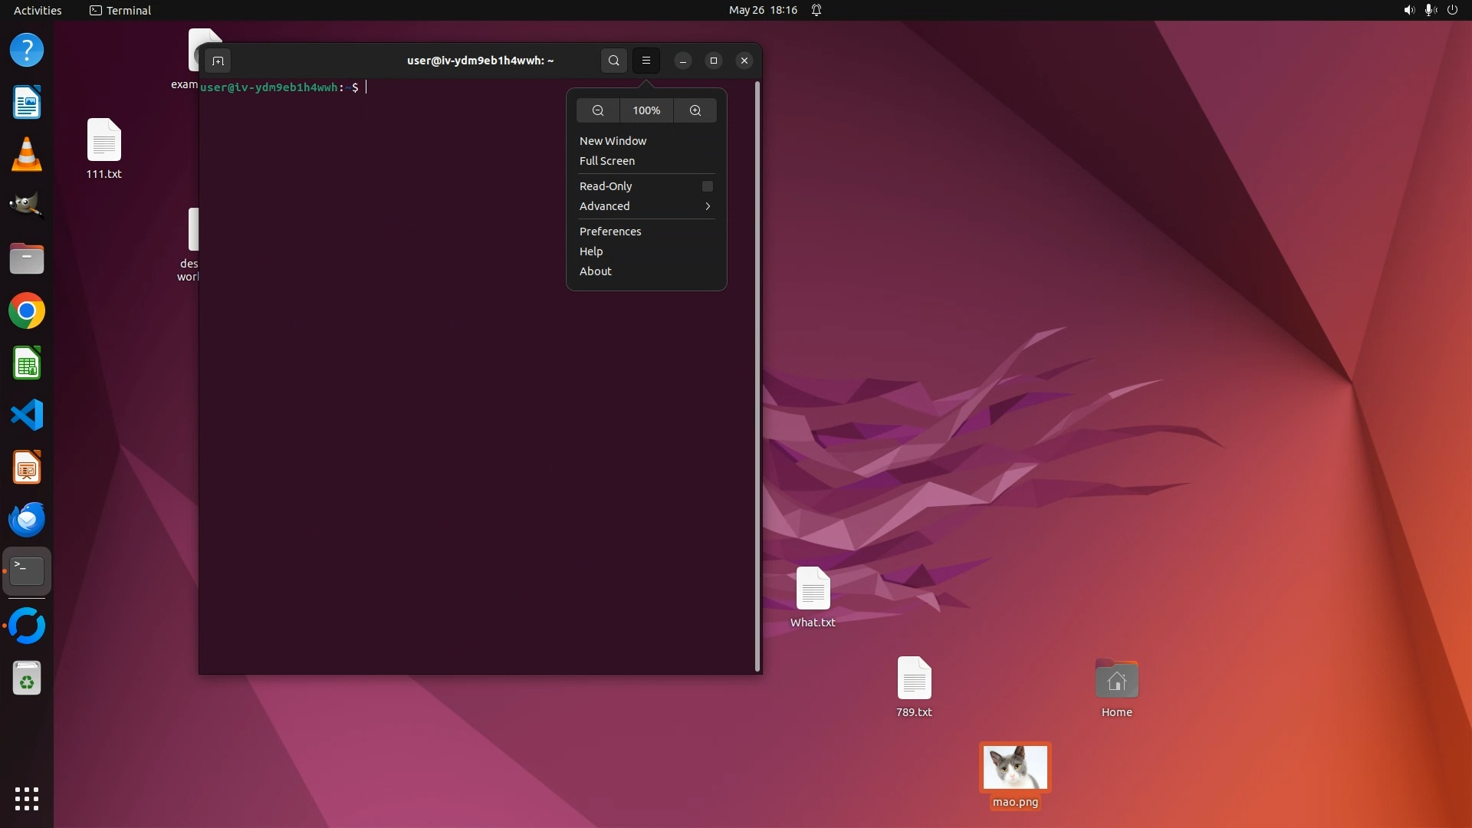Click the zoom out magnifier icon
This screenshot has height=828, width=1472.
point(598,110)
